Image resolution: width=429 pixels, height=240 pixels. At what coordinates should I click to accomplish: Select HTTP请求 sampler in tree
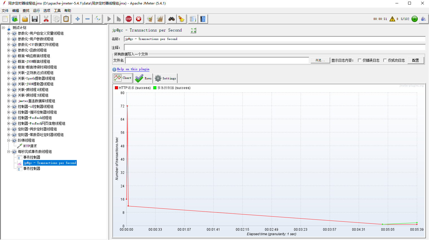click(30, 146)
